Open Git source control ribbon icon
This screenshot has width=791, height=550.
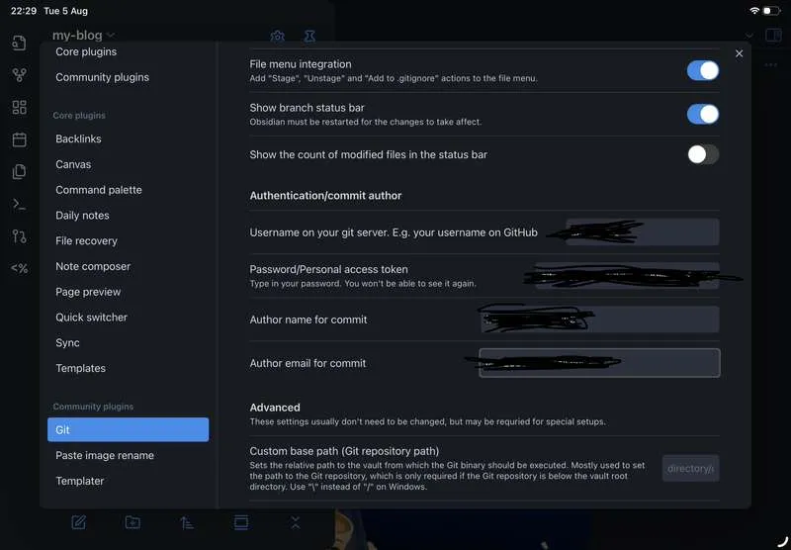coord(19,236)
